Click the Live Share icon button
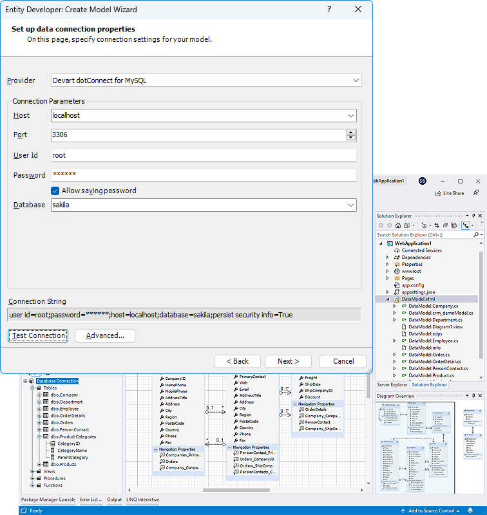Image resolution: width=487 pixels, height=515 pixels. tap(449, 193)
